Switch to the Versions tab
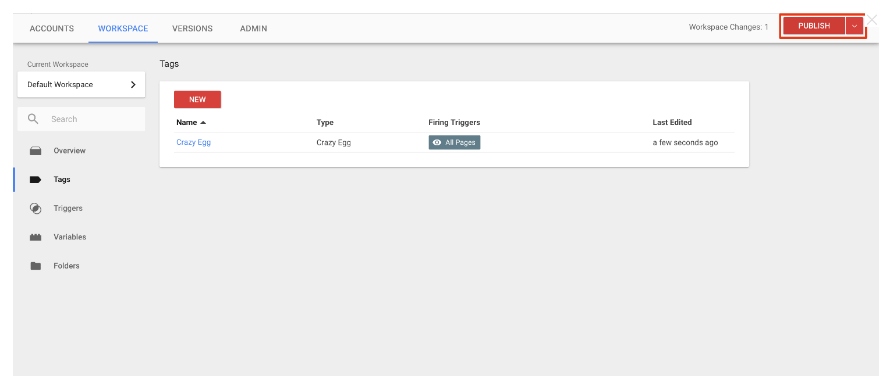 [x=192, y=28]
